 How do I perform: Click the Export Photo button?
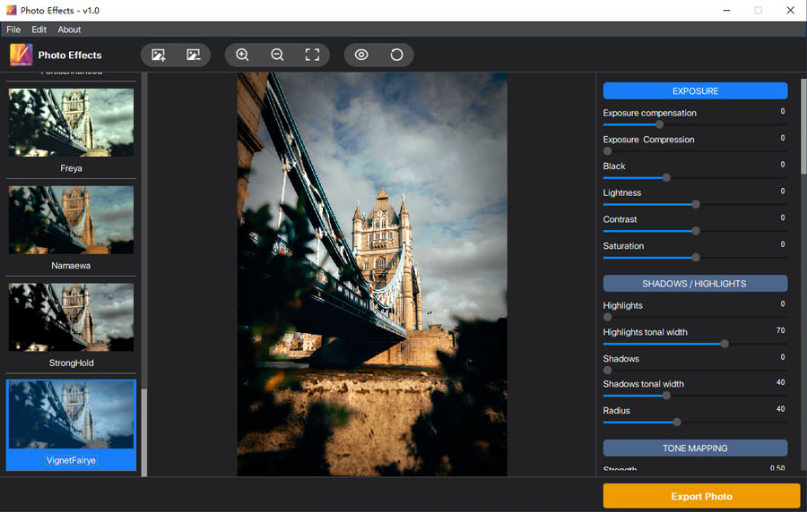click(x=701, y=496)
